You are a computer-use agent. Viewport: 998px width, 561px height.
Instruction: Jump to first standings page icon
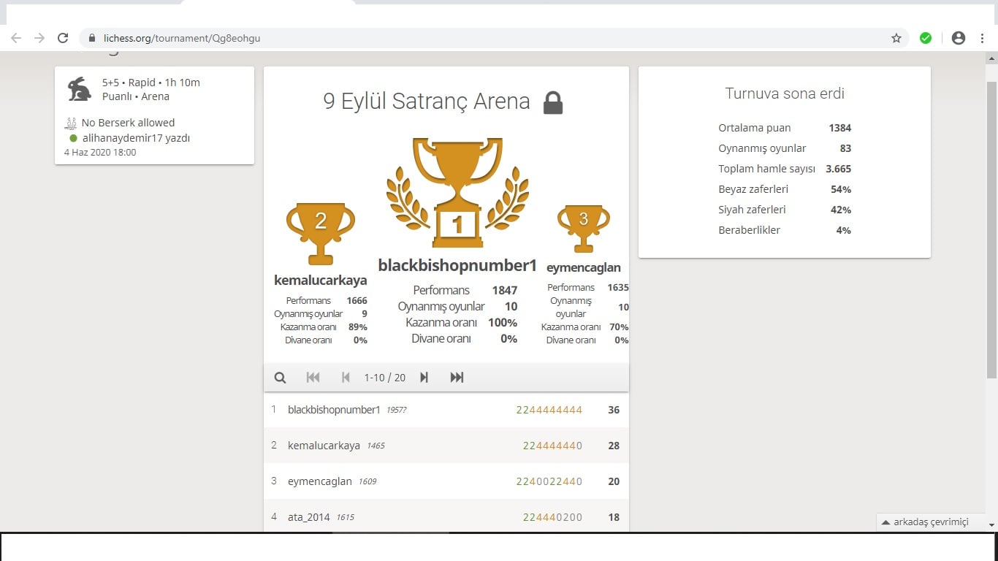point(313,378)
